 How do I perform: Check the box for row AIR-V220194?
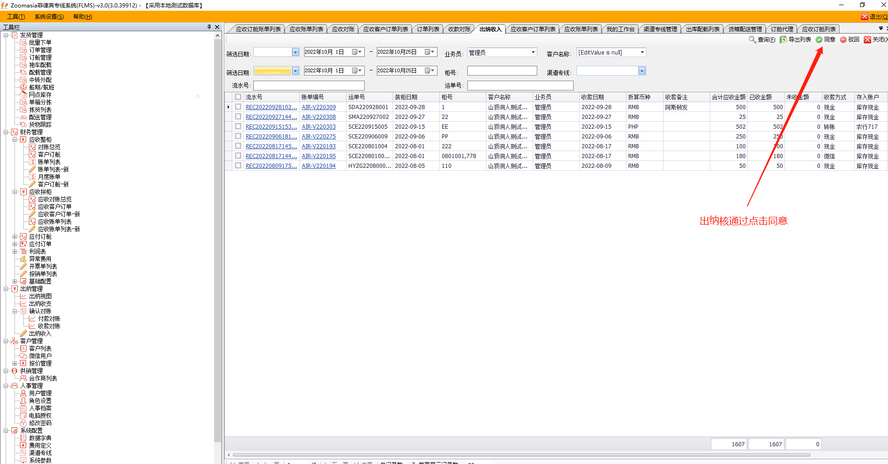coord(238,166)
